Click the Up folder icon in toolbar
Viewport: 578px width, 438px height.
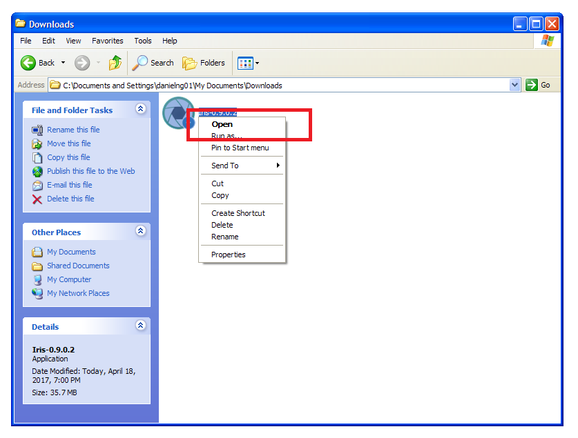click(x=115, y=63)
